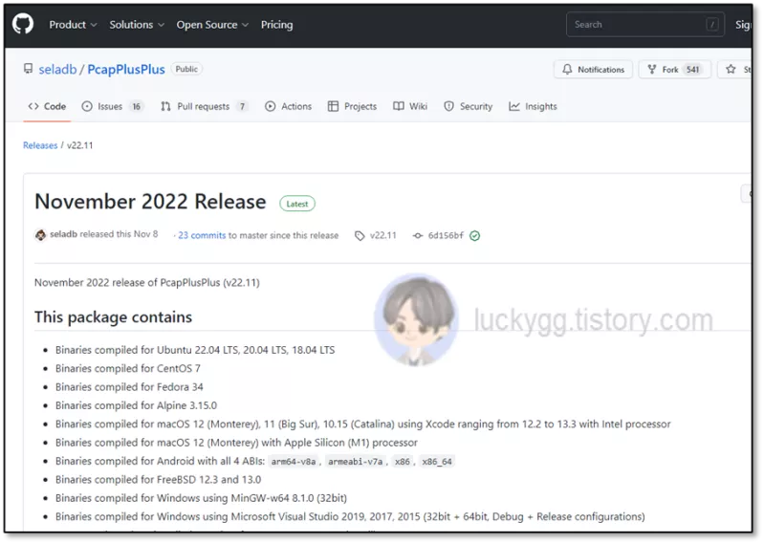Viewport: 764px width, 544px height.
Task: Click the MinGW-w64 8.1.0 (32bit) line
Action: click(201, 498)
